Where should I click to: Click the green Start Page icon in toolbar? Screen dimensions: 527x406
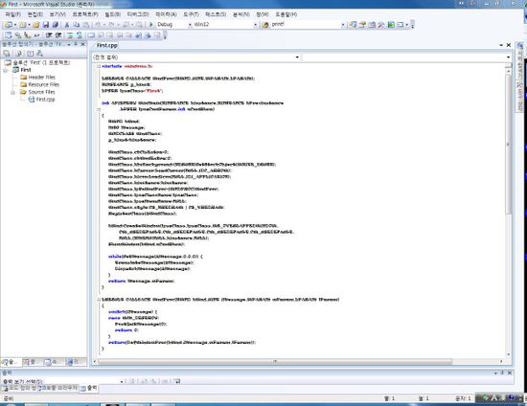391,25
